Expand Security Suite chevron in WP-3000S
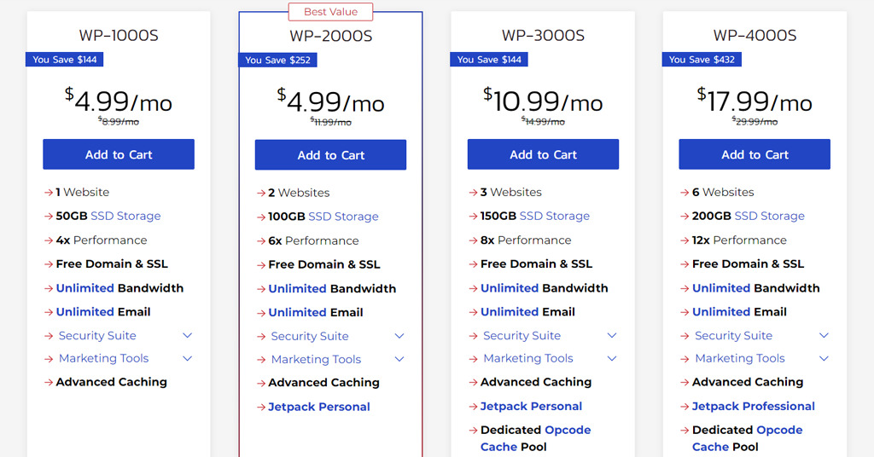 click(x=611, y=336)
